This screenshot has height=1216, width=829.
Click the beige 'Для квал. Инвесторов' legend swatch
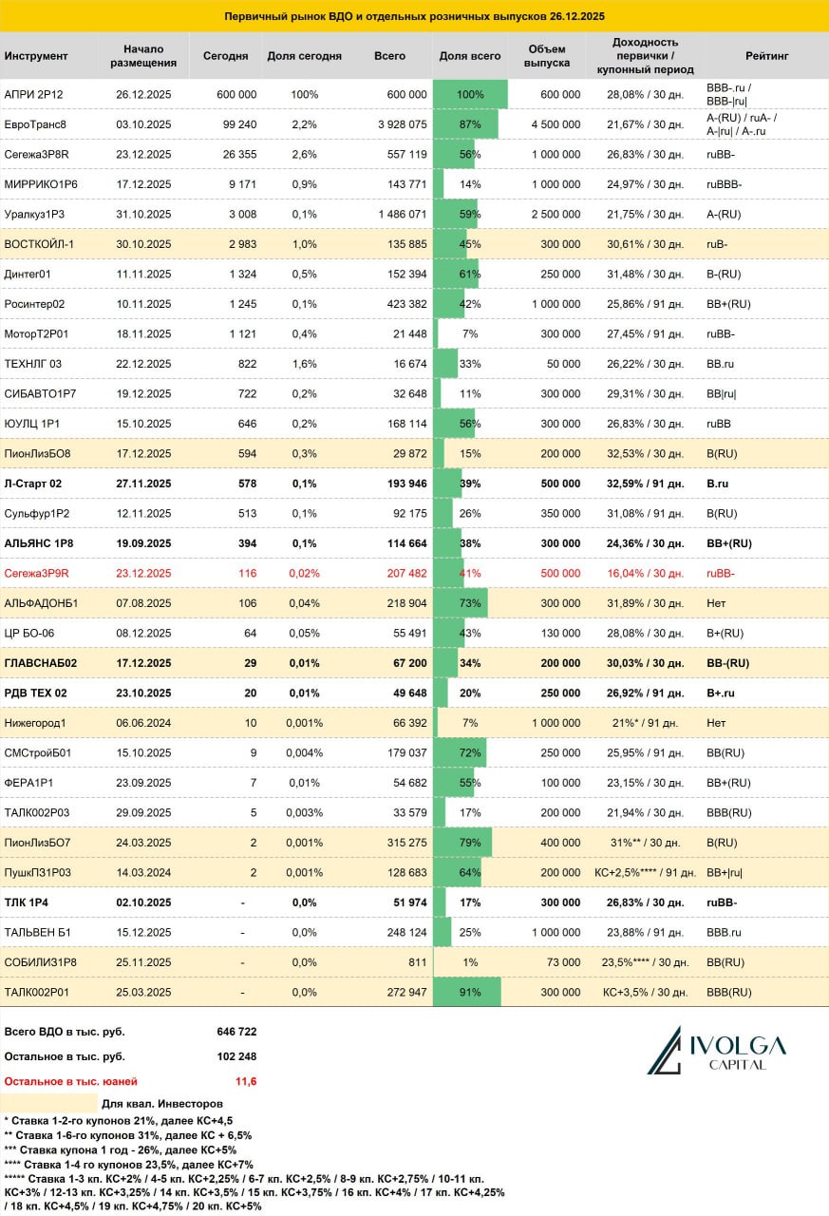[x=48, y=1104]
